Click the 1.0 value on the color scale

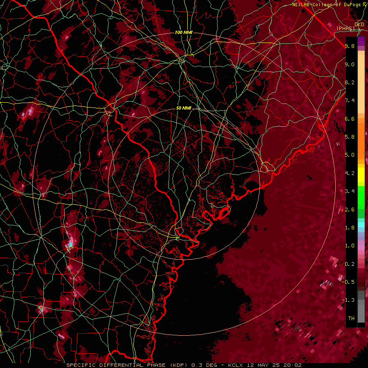[350, 246]
